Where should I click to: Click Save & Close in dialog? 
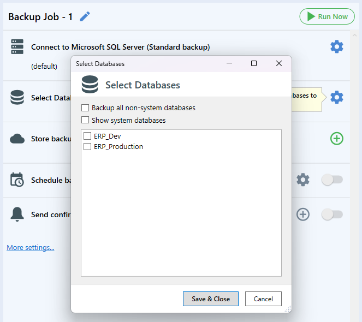pyautogui.click(x=211, y=299)
